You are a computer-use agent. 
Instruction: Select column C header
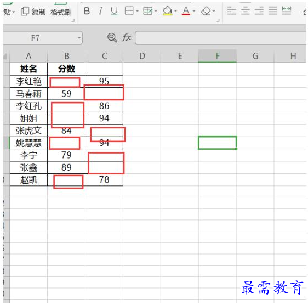pos(104,56)
